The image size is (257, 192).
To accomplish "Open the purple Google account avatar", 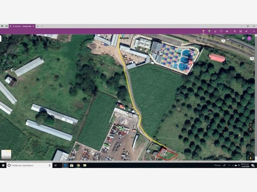I will [249, 38].
